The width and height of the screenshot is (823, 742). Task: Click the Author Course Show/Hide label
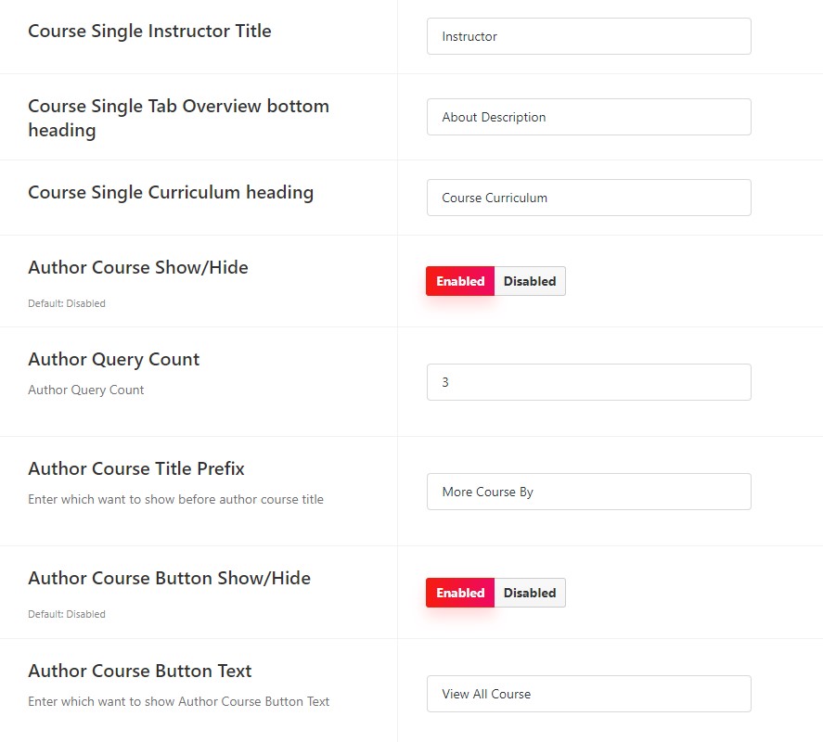pos(138,268)
